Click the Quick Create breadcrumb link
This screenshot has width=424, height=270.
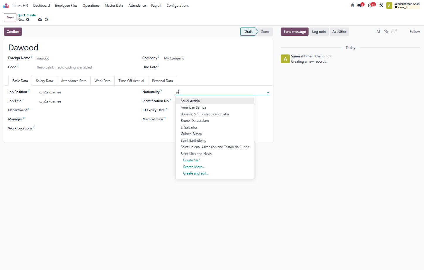coord(27,15)
